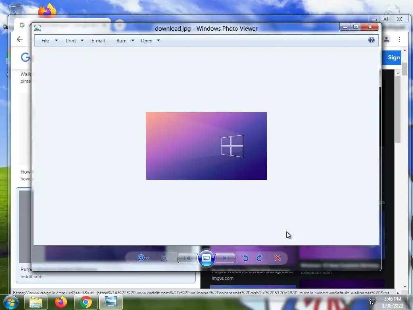Delete the photo with red X

click(277, 258)
